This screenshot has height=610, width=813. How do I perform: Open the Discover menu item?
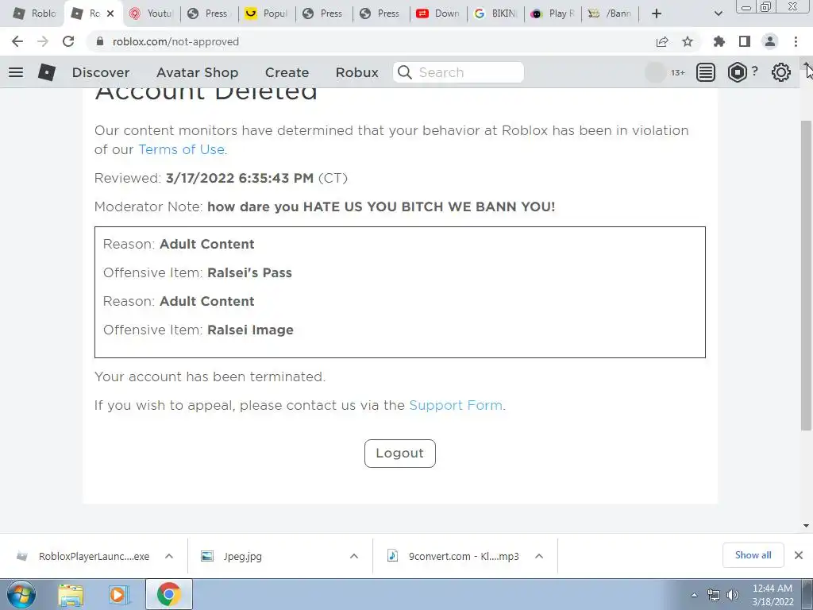pos(101,72)
